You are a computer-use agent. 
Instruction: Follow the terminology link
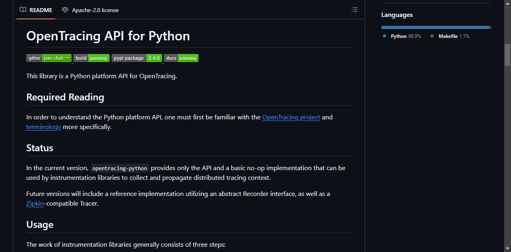pyautogui.click(x=44, y=127)
